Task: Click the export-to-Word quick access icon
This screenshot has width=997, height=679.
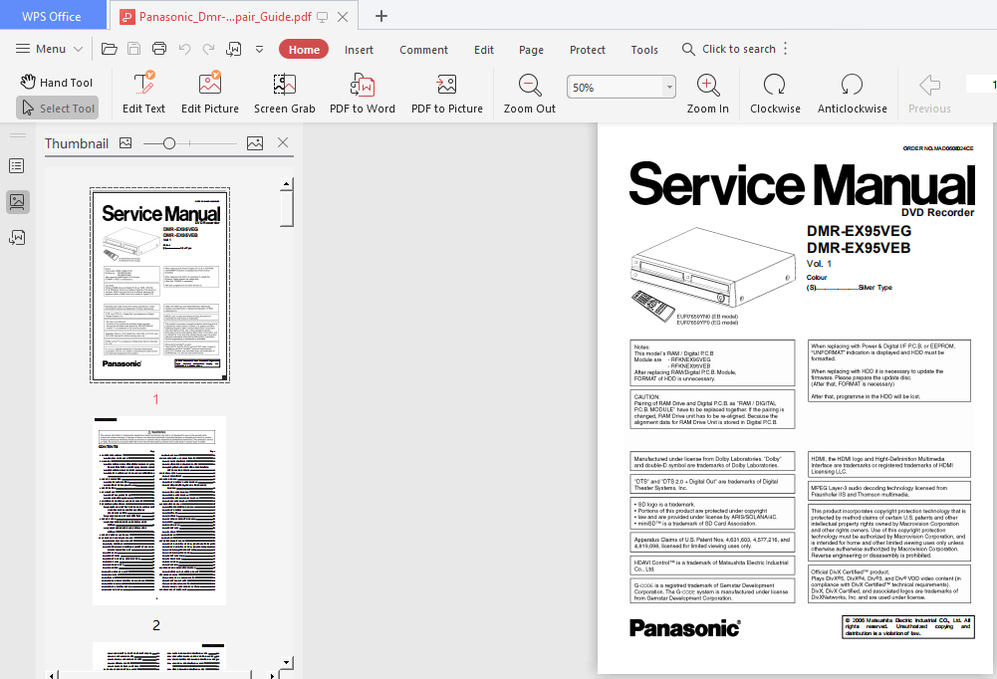Action: coord(234,49)
